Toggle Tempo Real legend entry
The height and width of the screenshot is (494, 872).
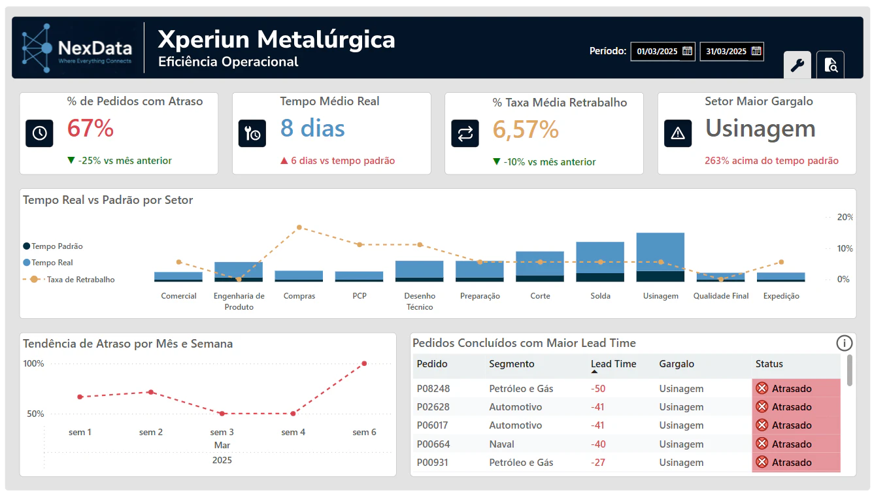coord(48,263)
